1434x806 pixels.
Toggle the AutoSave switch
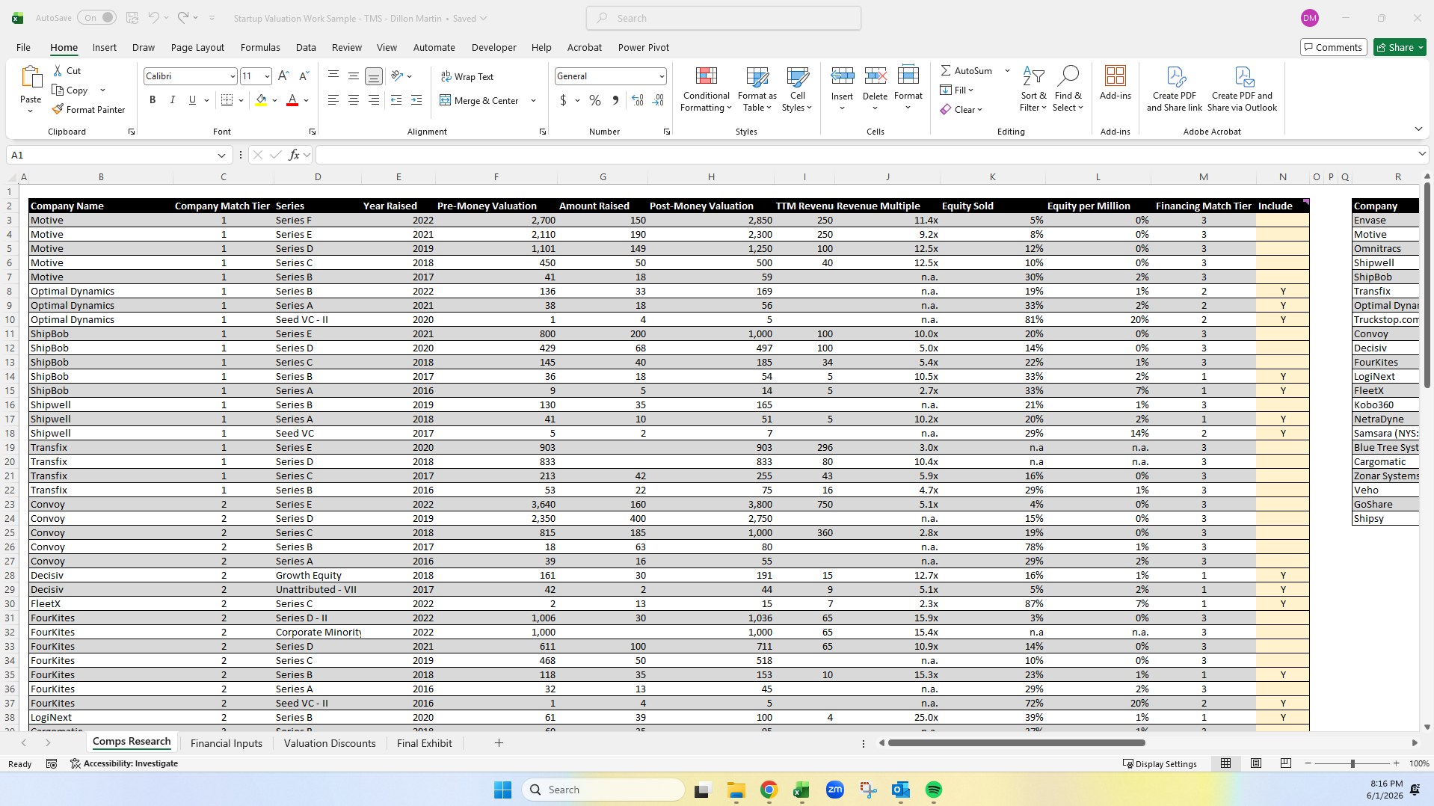(97, 18)
